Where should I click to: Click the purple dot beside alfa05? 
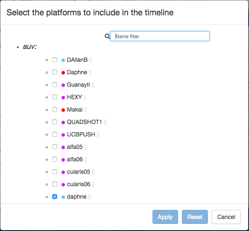click(63, 147)
